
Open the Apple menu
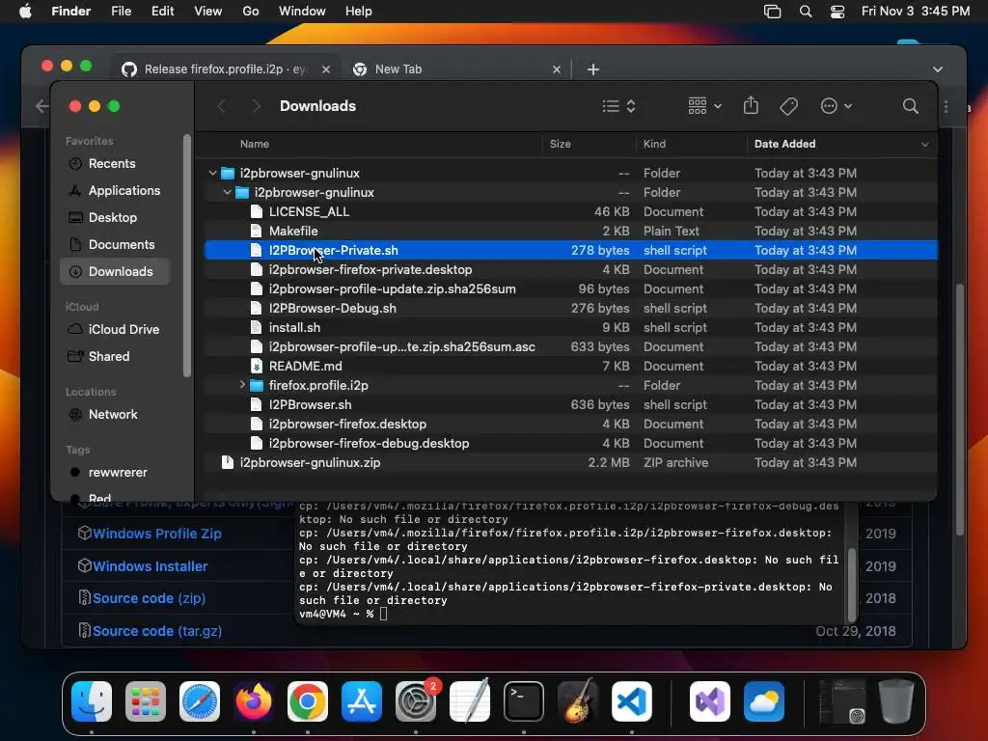tap(25, 12)
